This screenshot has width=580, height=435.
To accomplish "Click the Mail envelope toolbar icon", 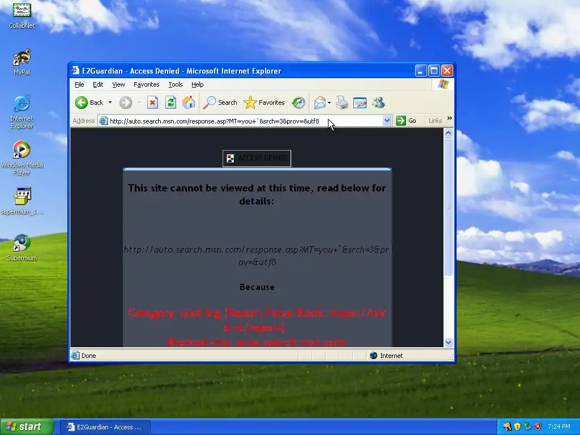I will click(319, 103).
